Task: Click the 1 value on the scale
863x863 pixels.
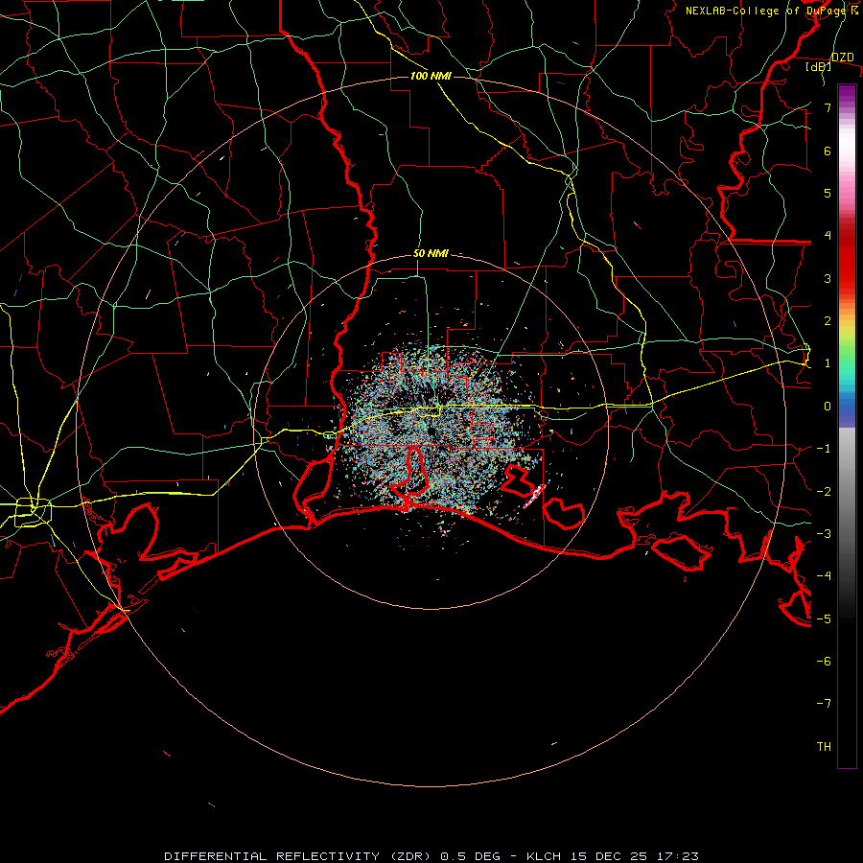Action: point(828,363)
